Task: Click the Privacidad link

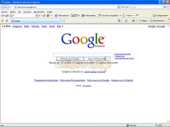Action: click(87, 86)
